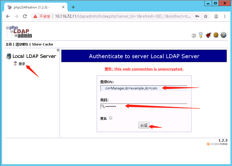This screenshot has height=166, width=232.
Task: Click the person icon beside 登录
Action: click(x=15, y=63)
